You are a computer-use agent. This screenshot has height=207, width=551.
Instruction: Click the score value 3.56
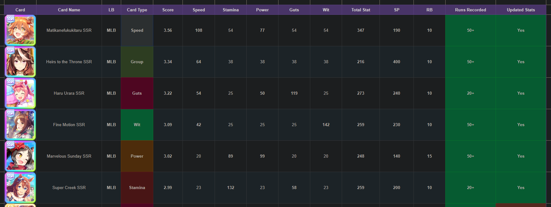tap(168, 31)
